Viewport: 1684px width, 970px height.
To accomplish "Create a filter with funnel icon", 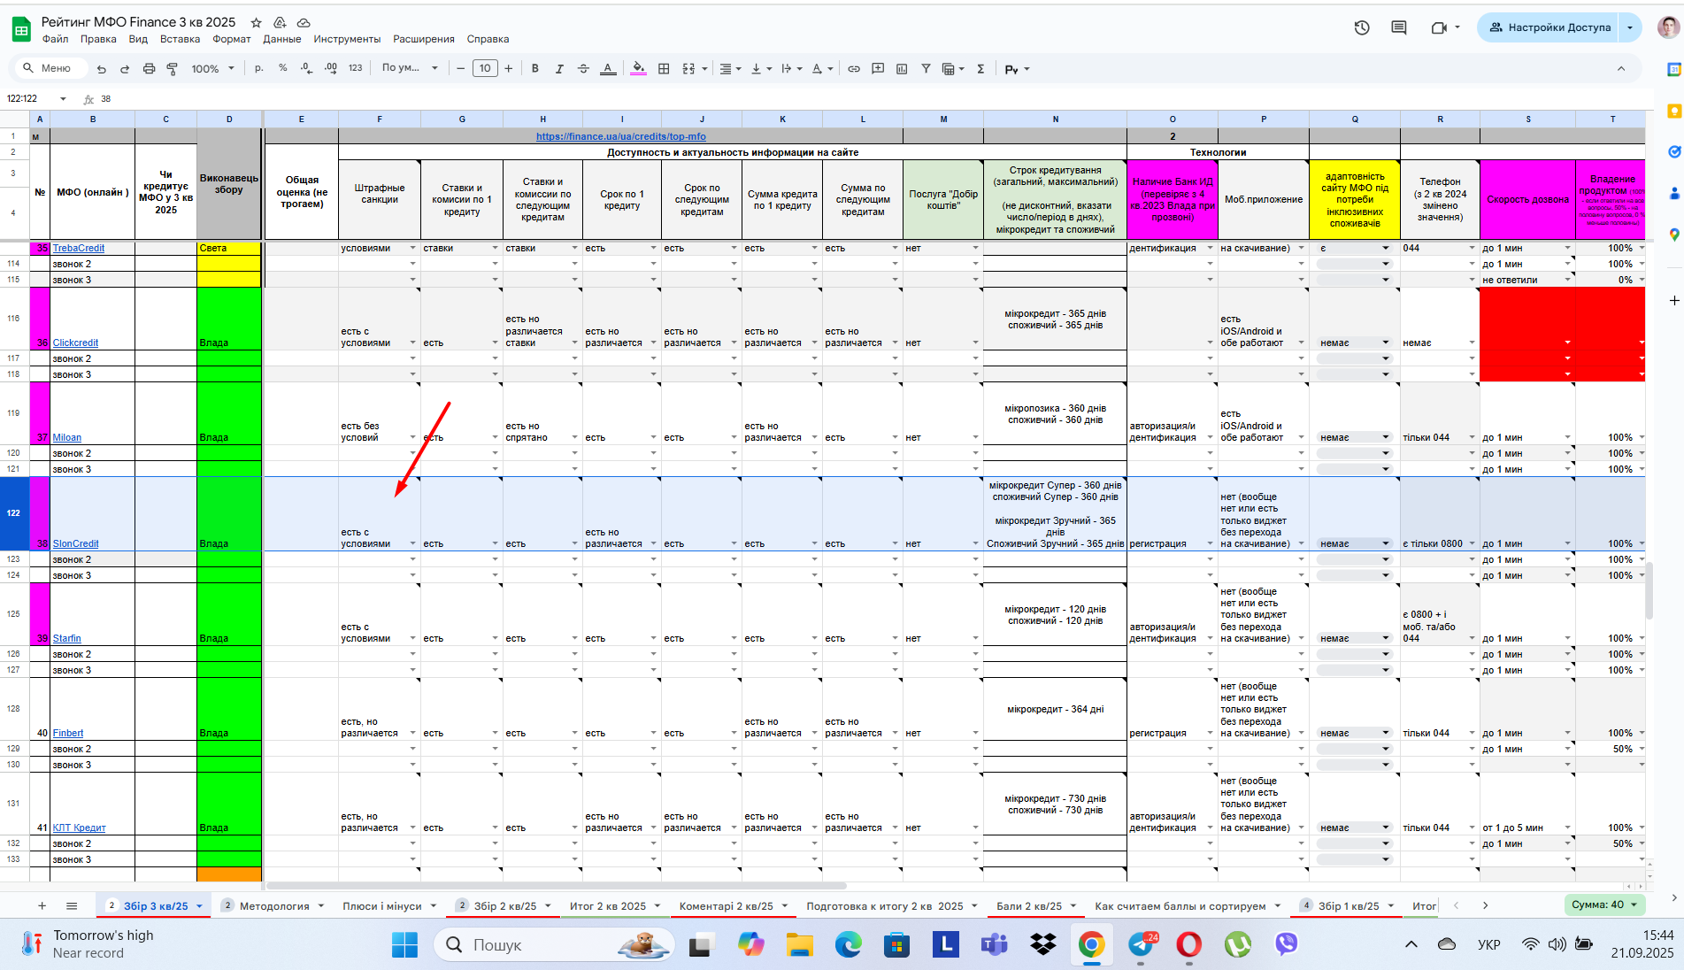I will (926, 68).
